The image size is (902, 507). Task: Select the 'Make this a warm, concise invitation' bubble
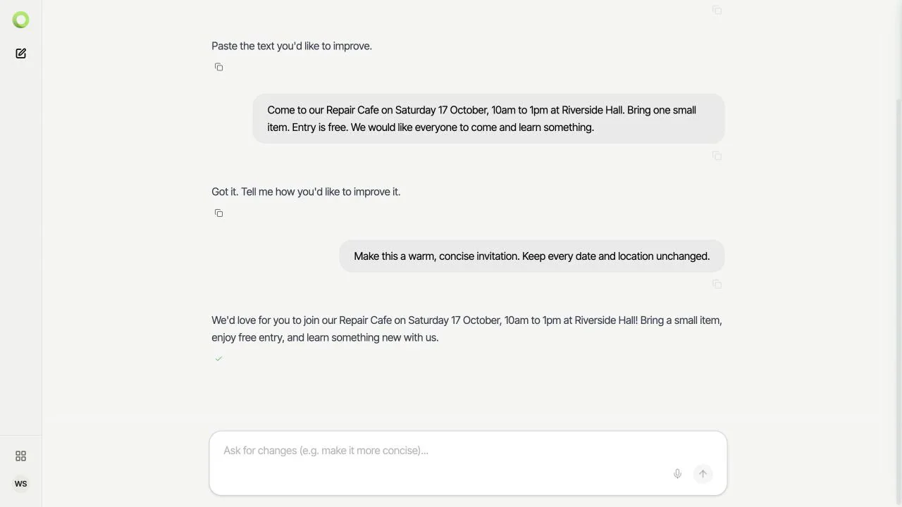tap(532, 256)
